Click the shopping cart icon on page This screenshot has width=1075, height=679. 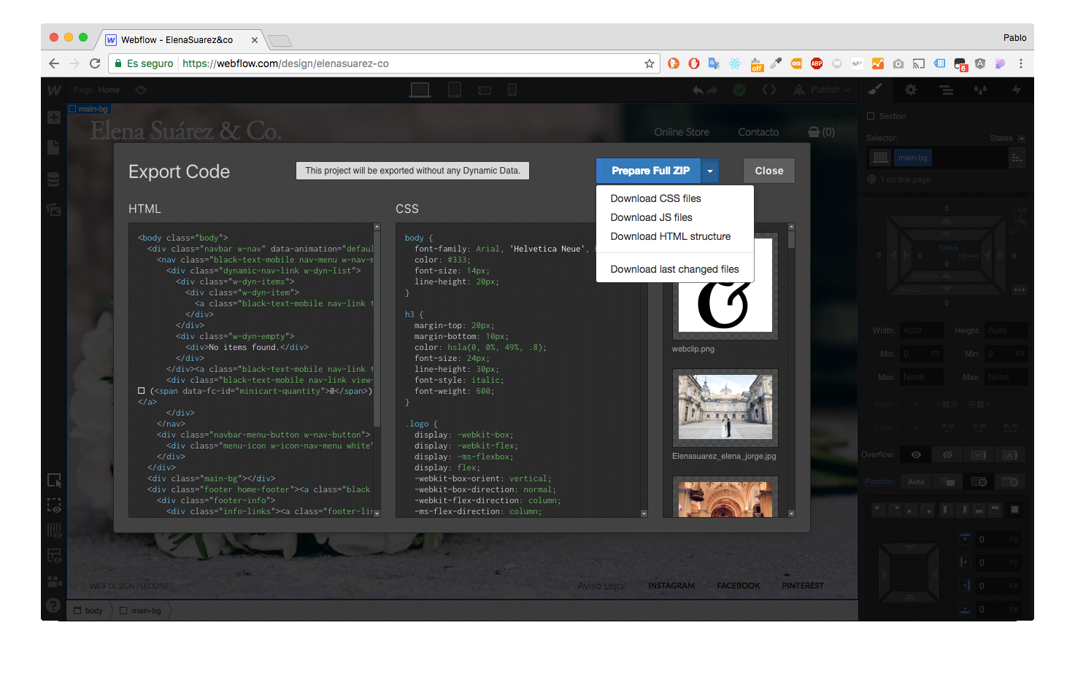point(814,132)
